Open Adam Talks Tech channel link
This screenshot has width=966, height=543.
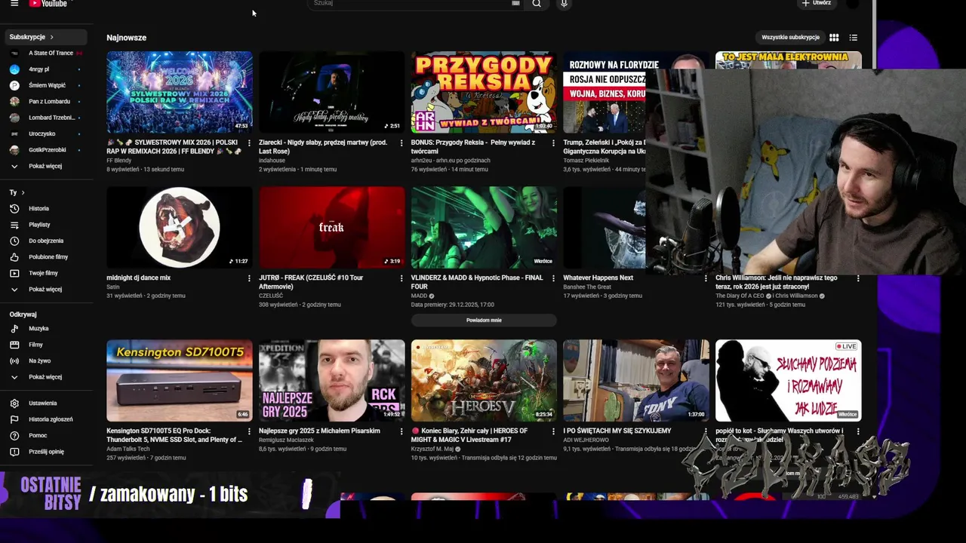[x=128, y=449]
